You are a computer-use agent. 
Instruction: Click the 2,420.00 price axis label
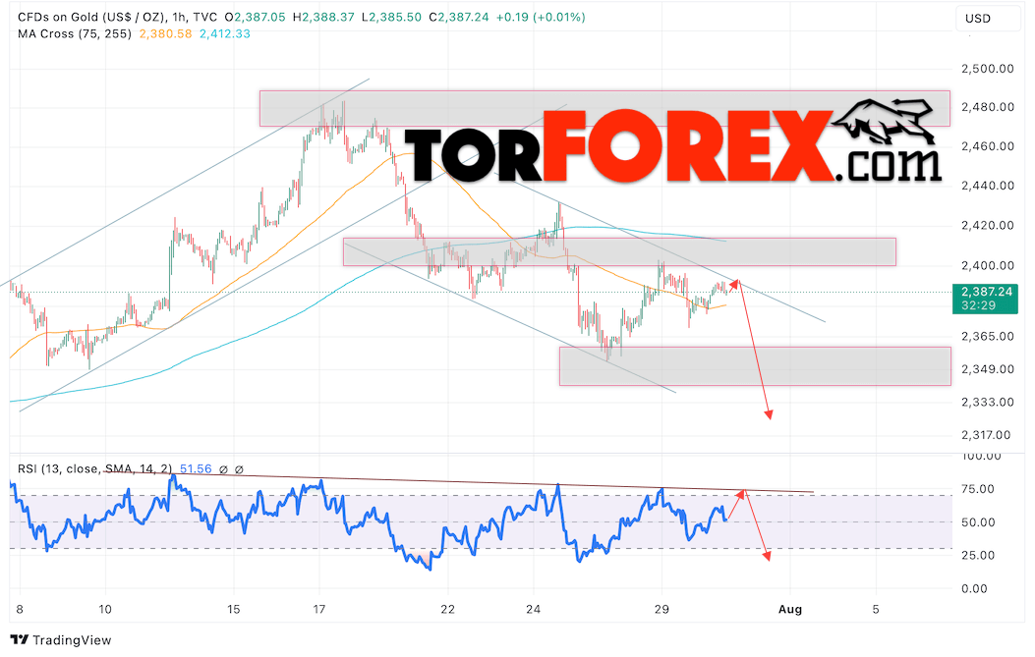point(988,226)
